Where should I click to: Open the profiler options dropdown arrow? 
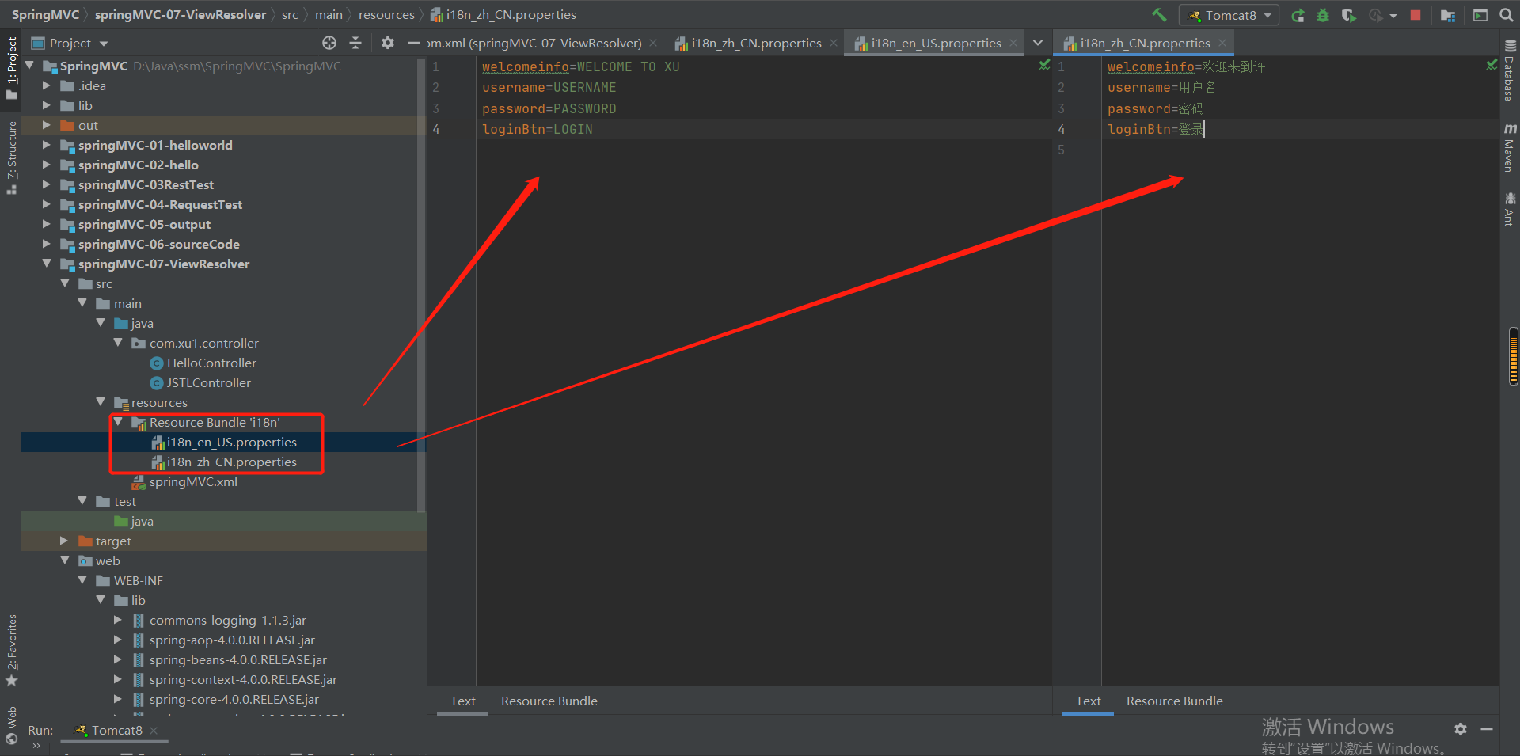1393,16
